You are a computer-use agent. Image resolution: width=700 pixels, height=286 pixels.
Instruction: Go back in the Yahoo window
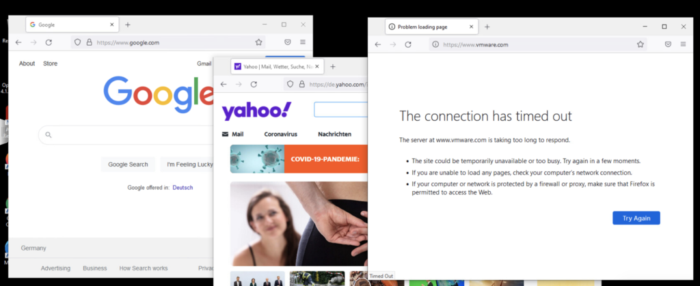click(224, 84)
